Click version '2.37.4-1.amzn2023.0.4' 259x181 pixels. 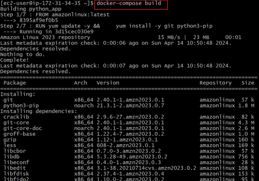coord(130,174)
